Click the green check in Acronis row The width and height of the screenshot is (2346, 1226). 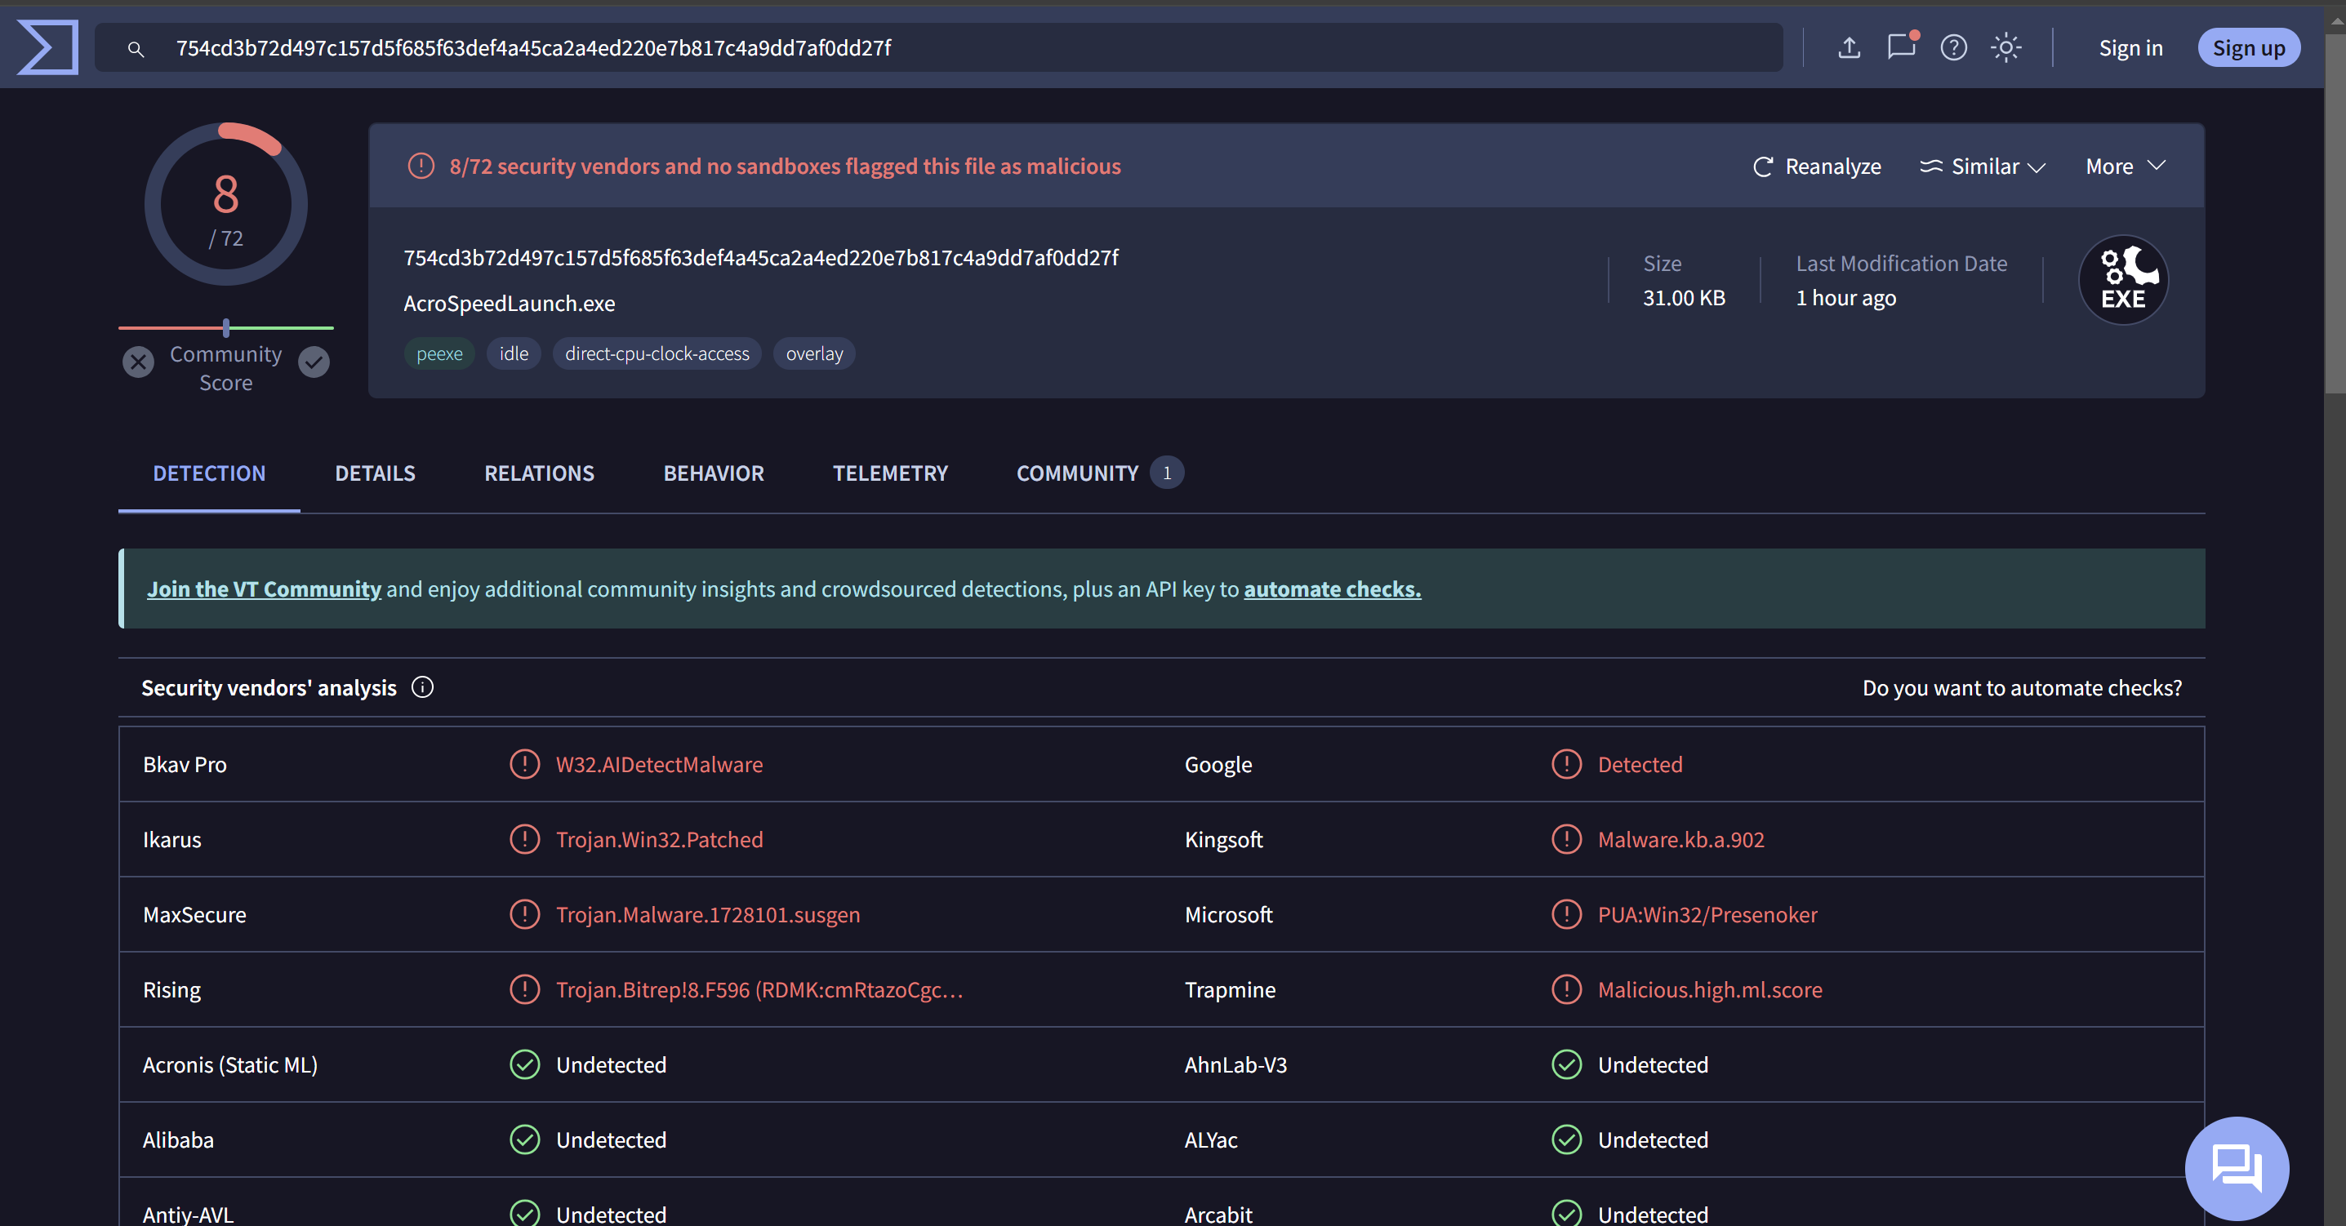click(x=524, y=1065)
